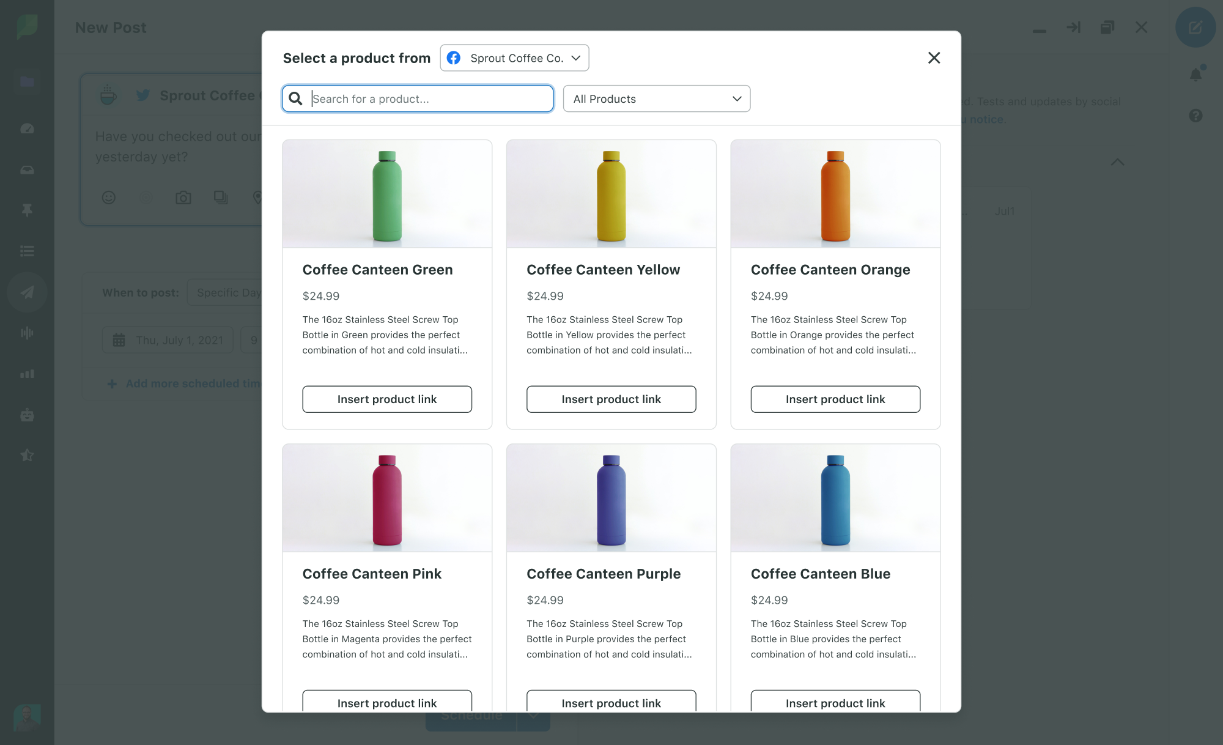
Task: Click the Sprout Social home icon
Action: 26,26
